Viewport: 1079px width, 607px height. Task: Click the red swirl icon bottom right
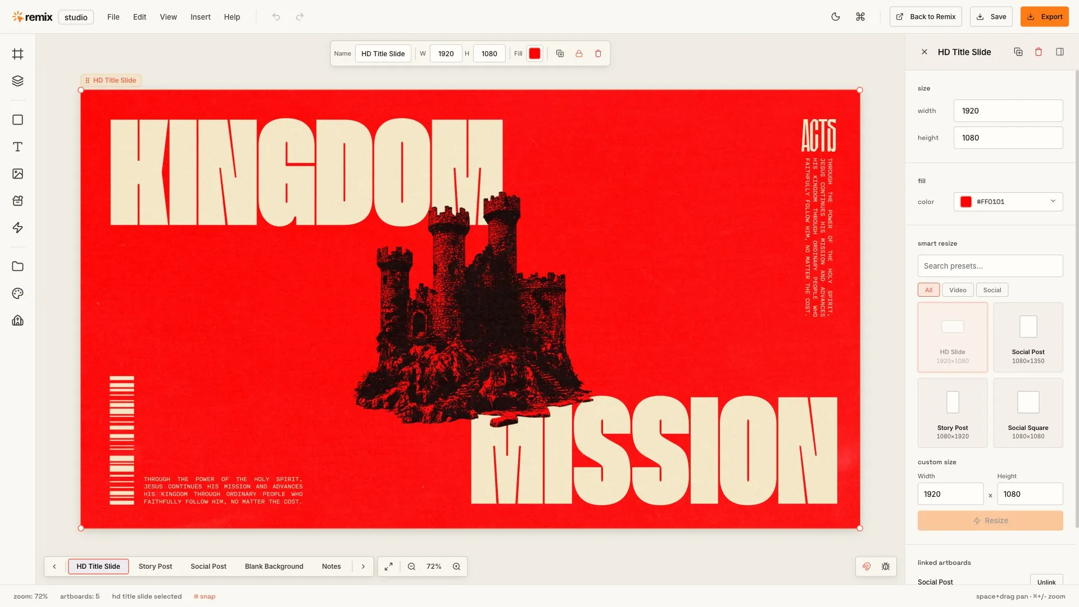pyautogui.click(x=867, y=567)
